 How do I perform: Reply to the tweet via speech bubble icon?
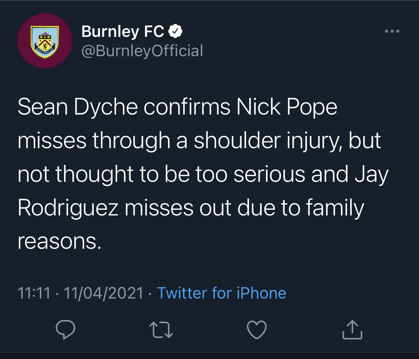coord(66,329)
